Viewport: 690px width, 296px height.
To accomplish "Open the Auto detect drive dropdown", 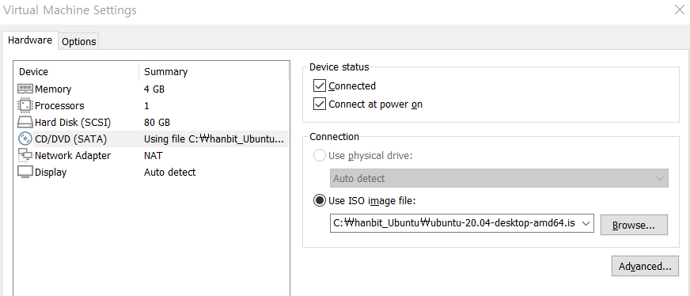I will (x=499, y=178).
